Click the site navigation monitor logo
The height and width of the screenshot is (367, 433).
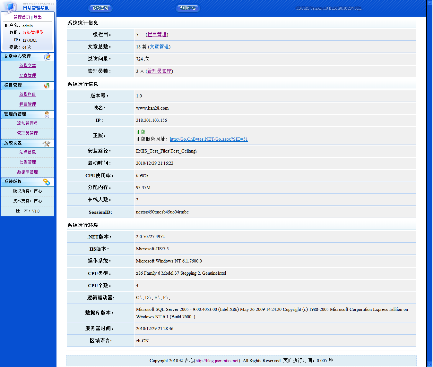11,6
